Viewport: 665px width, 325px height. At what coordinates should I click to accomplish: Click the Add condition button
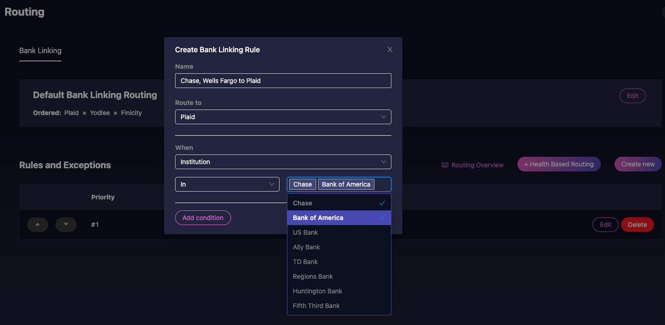click(x=203, y=218)
